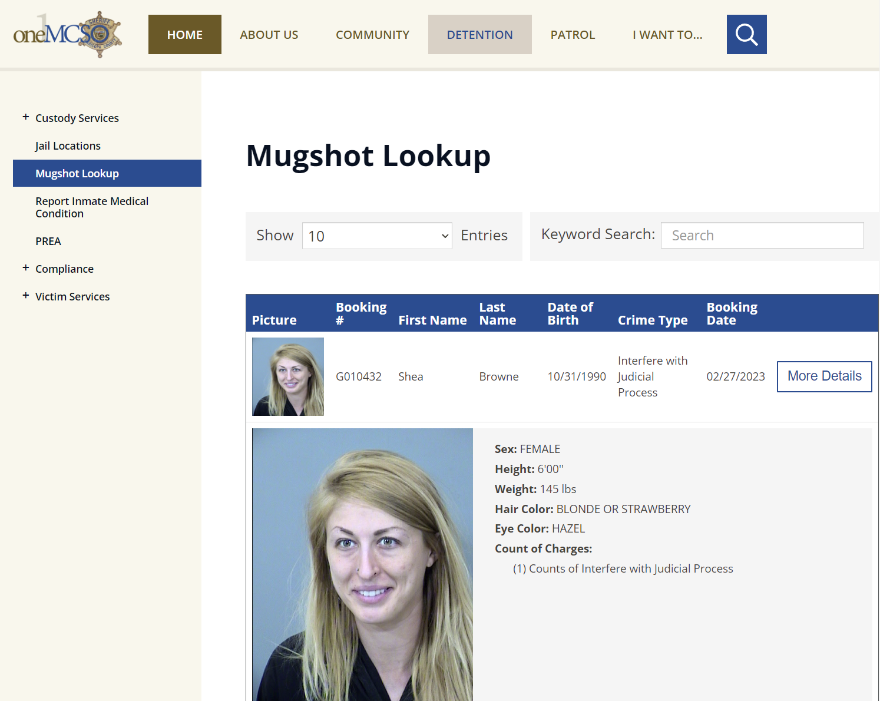Open the COMMUNITY menu
This screenshot has width=880, height=701.
pyautogui.click(x=372, y=35)
